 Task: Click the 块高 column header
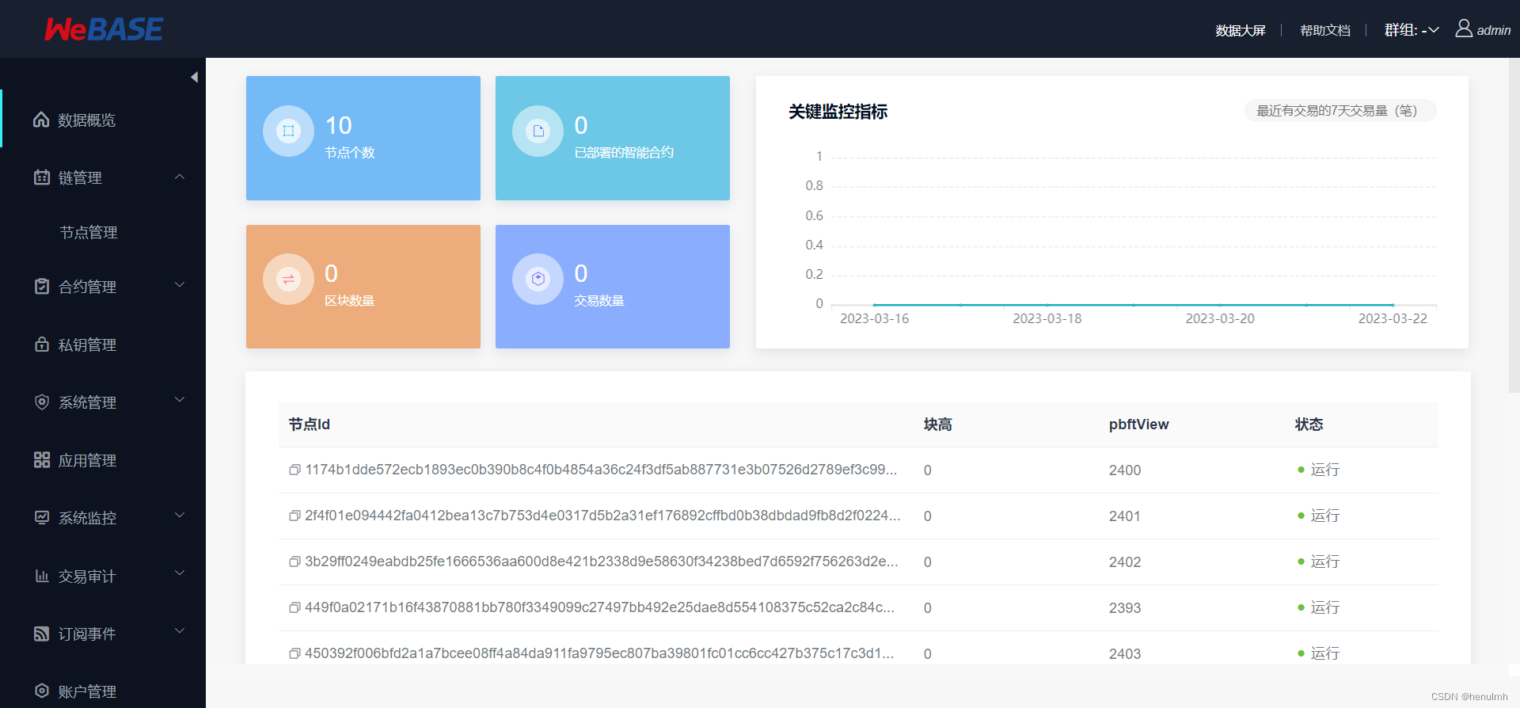[x=937, y=424]
